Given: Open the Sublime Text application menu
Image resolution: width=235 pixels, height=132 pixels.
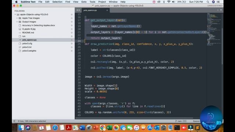Looking at the screenshot, I should 28,2.
